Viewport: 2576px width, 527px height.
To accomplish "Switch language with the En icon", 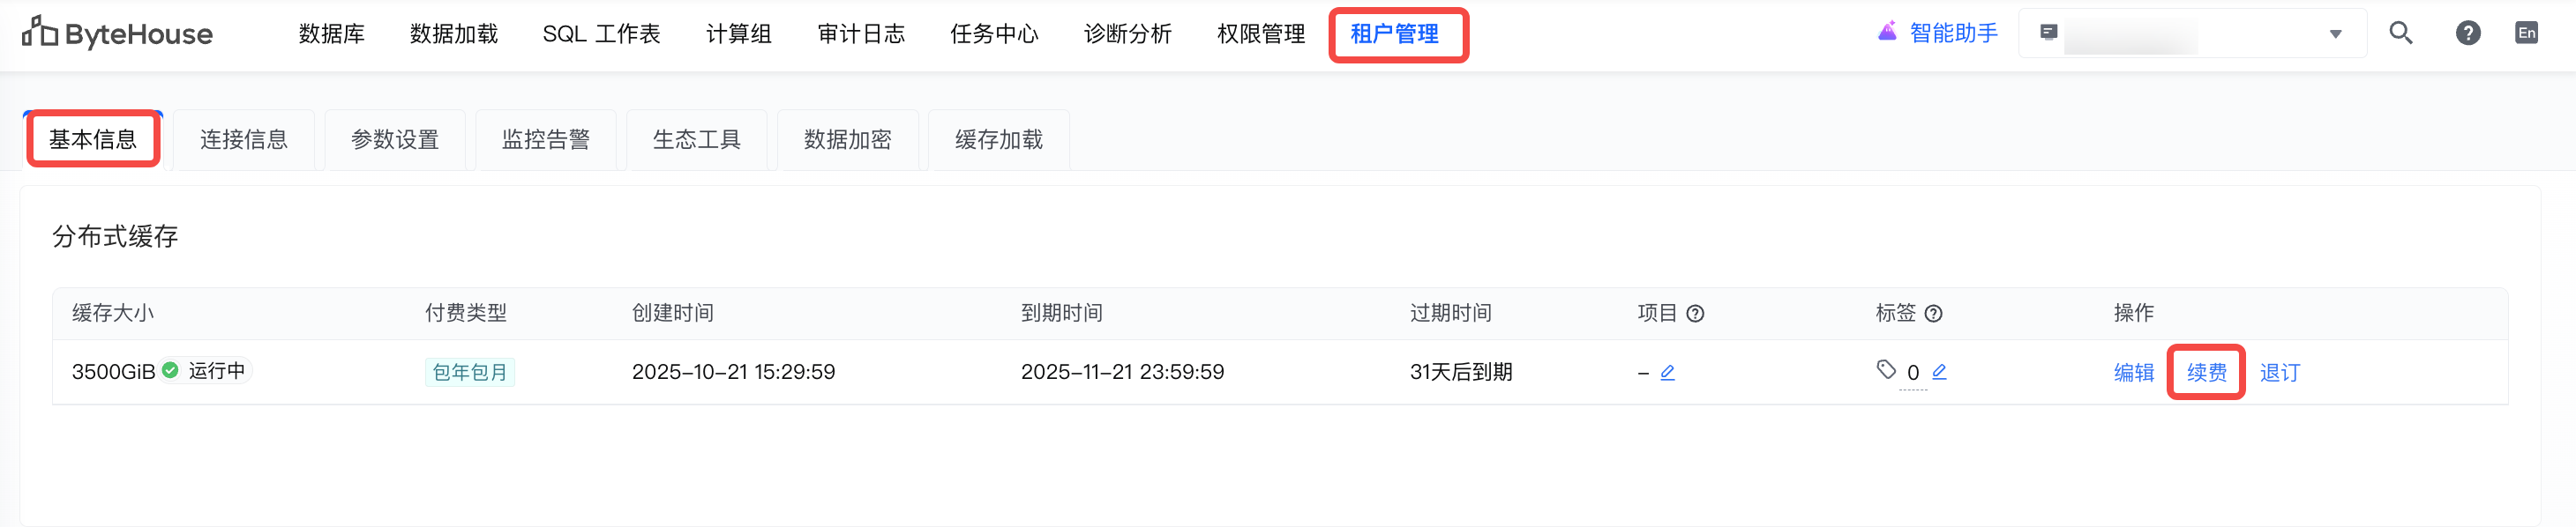I will [x=2526, y=34].
